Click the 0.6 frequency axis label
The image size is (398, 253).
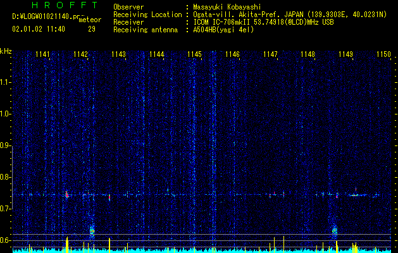(x=5, y=240)
